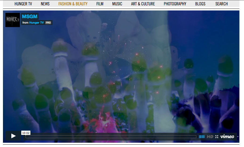
Task: Open the Hunger TV uploader link
Action: tap(36, 23)
